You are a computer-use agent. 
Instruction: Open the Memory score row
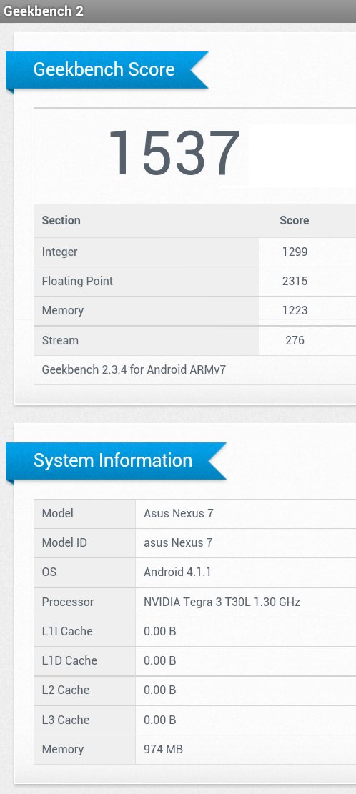click(x=195, y=311)
